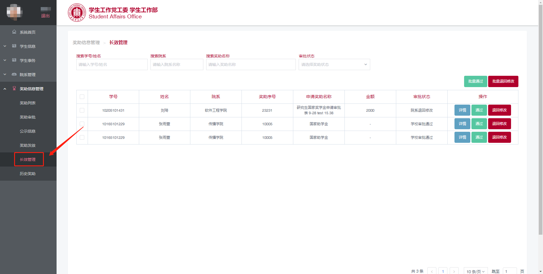The image size is (543, 274).
Task: Click the 奖助信息管理 award icon
Action: click(x=14, y=89)
